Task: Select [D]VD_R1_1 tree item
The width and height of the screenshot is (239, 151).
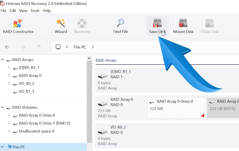Action: (x=29, y=67)
